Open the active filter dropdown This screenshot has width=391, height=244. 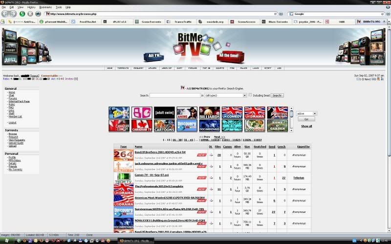point(306,114)
